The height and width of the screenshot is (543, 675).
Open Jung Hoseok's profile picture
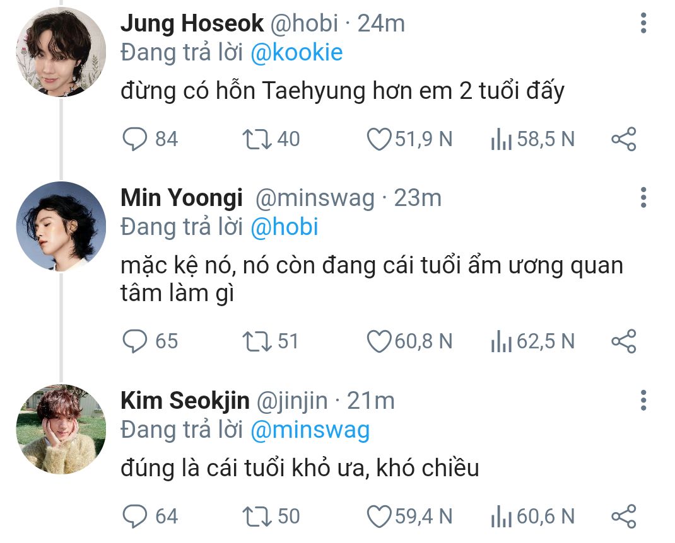(61, 52)
